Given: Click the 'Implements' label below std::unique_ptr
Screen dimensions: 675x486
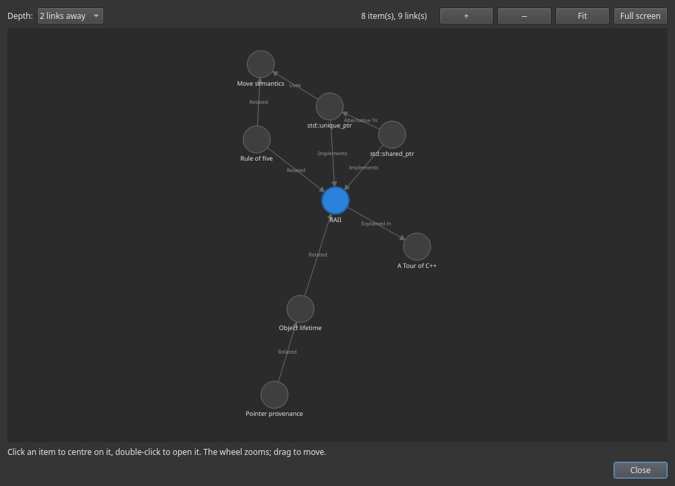Looking at the screenshot, I should click(332, 153).
